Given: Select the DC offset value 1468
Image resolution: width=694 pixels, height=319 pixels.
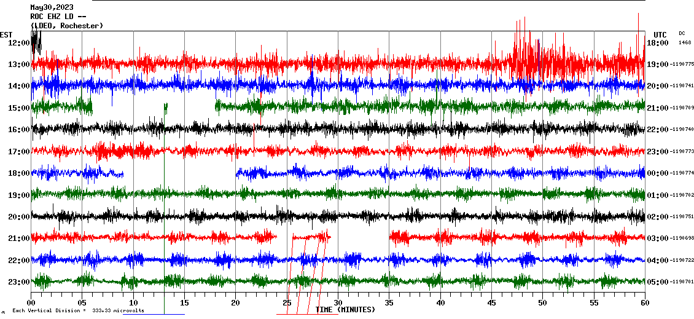Looking at the screenshot, I should click(x=685, y=43).
